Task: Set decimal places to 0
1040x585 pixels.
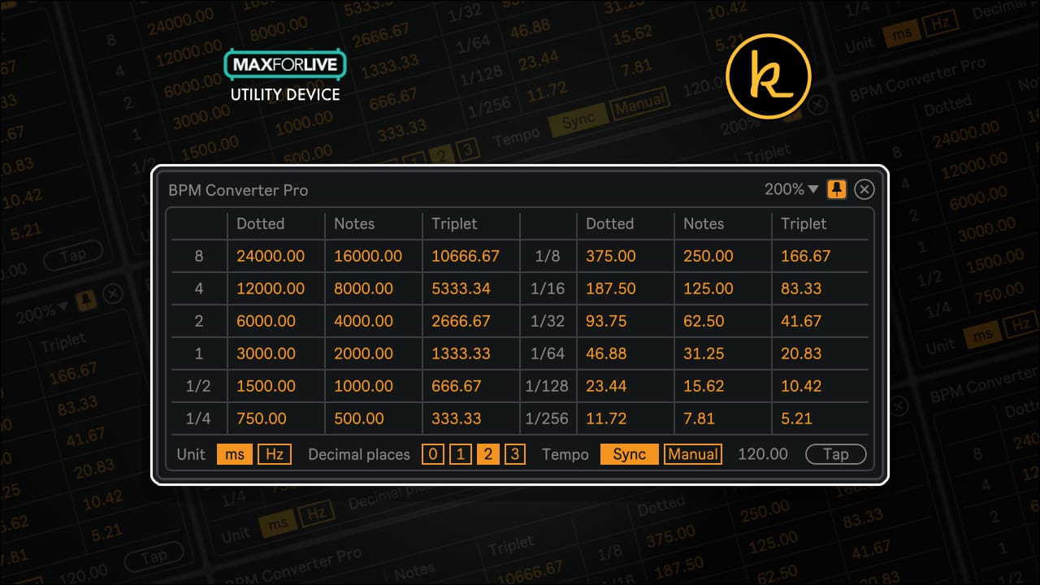Action: 433,454
